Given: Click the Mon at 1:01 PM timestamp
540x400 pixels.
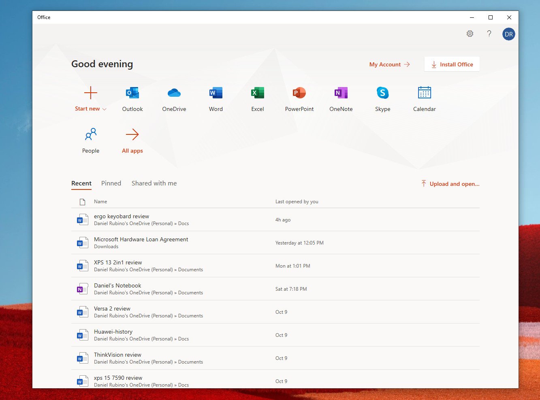Looking at the screenshot, I should click(x=292, y=266).
